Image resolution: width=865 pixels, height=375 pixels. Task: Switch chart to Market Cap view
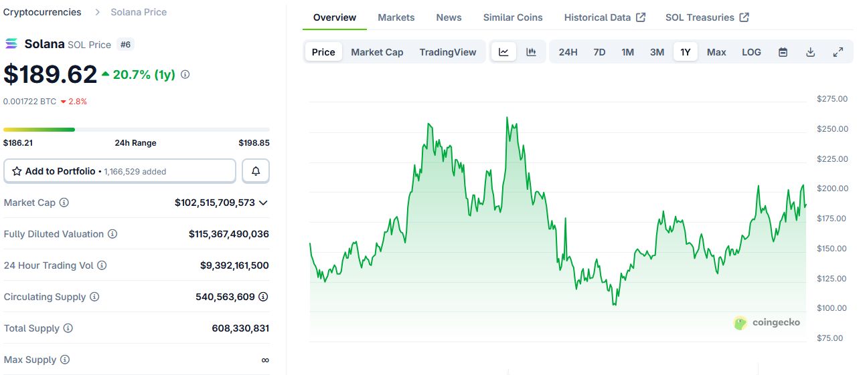(377, 52)
